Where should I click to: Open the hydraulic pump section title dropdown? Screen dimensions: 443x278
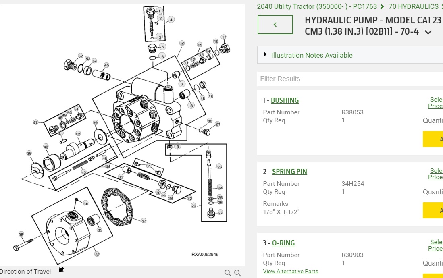tap(428, 32)
